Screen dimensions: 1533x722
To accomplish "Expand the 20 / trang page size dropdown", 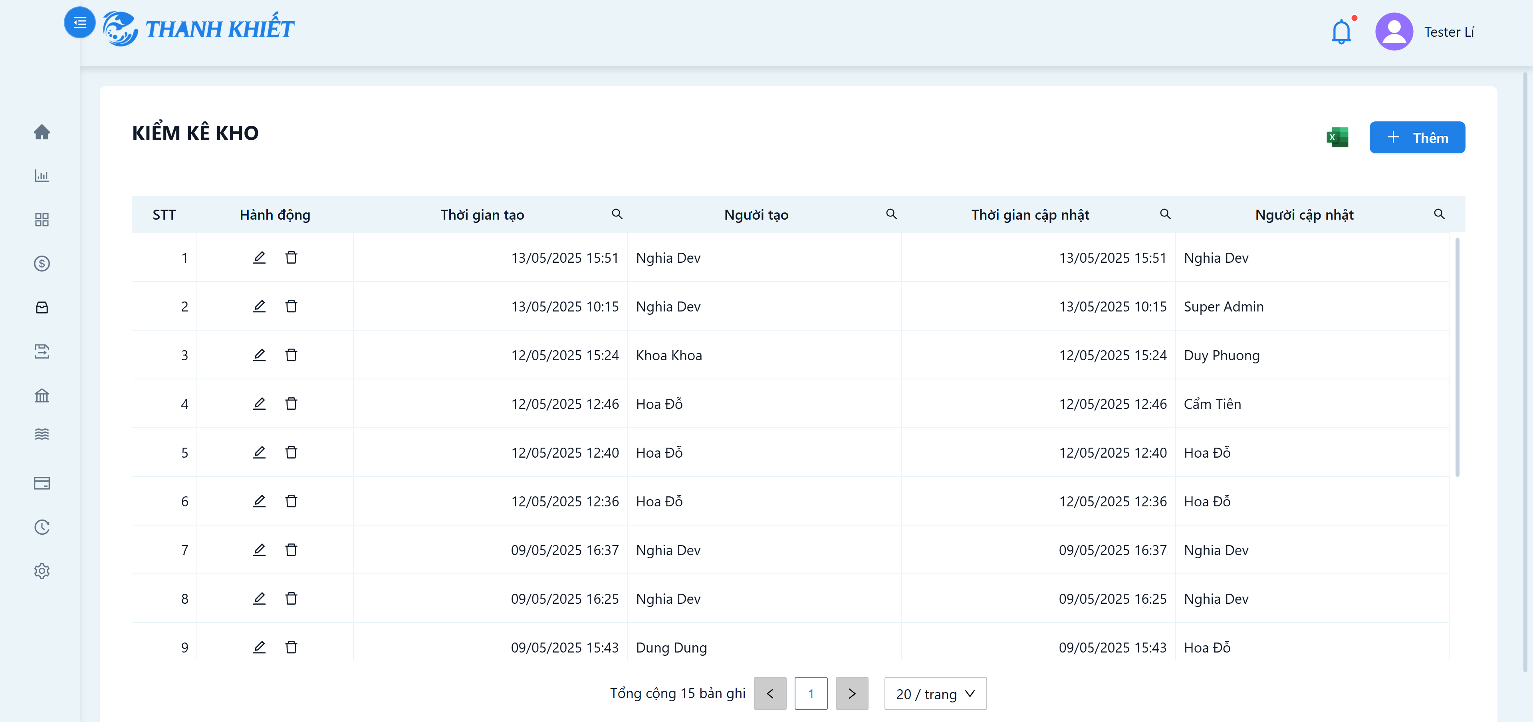I will [935, 693].
